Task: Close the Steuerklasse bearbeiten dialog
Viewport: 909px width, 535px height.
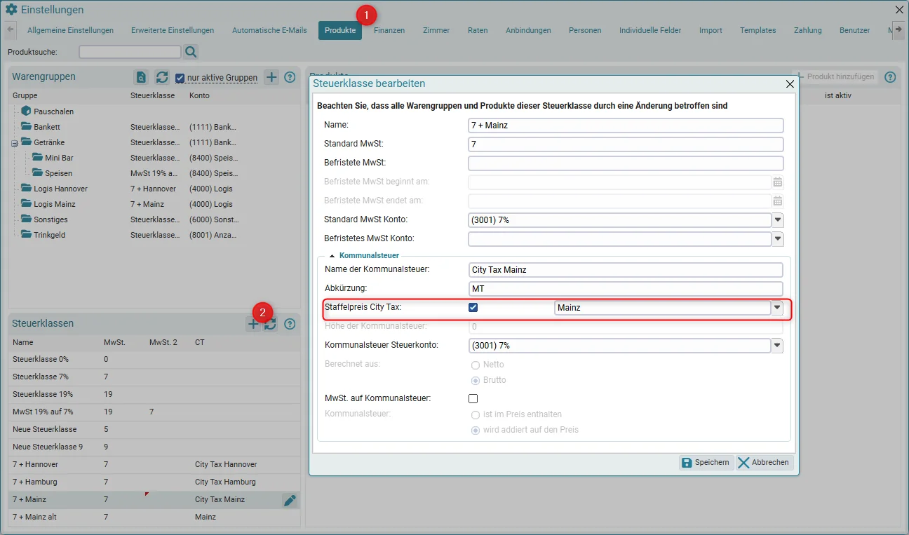Action: click(790, 84)
